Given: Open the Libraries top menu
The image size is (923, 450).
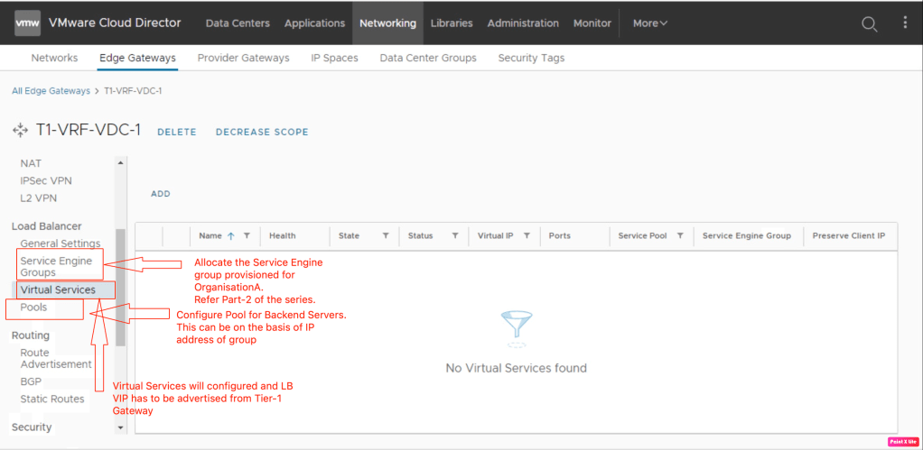Looking at the screenshot, I should click(451, 23).
